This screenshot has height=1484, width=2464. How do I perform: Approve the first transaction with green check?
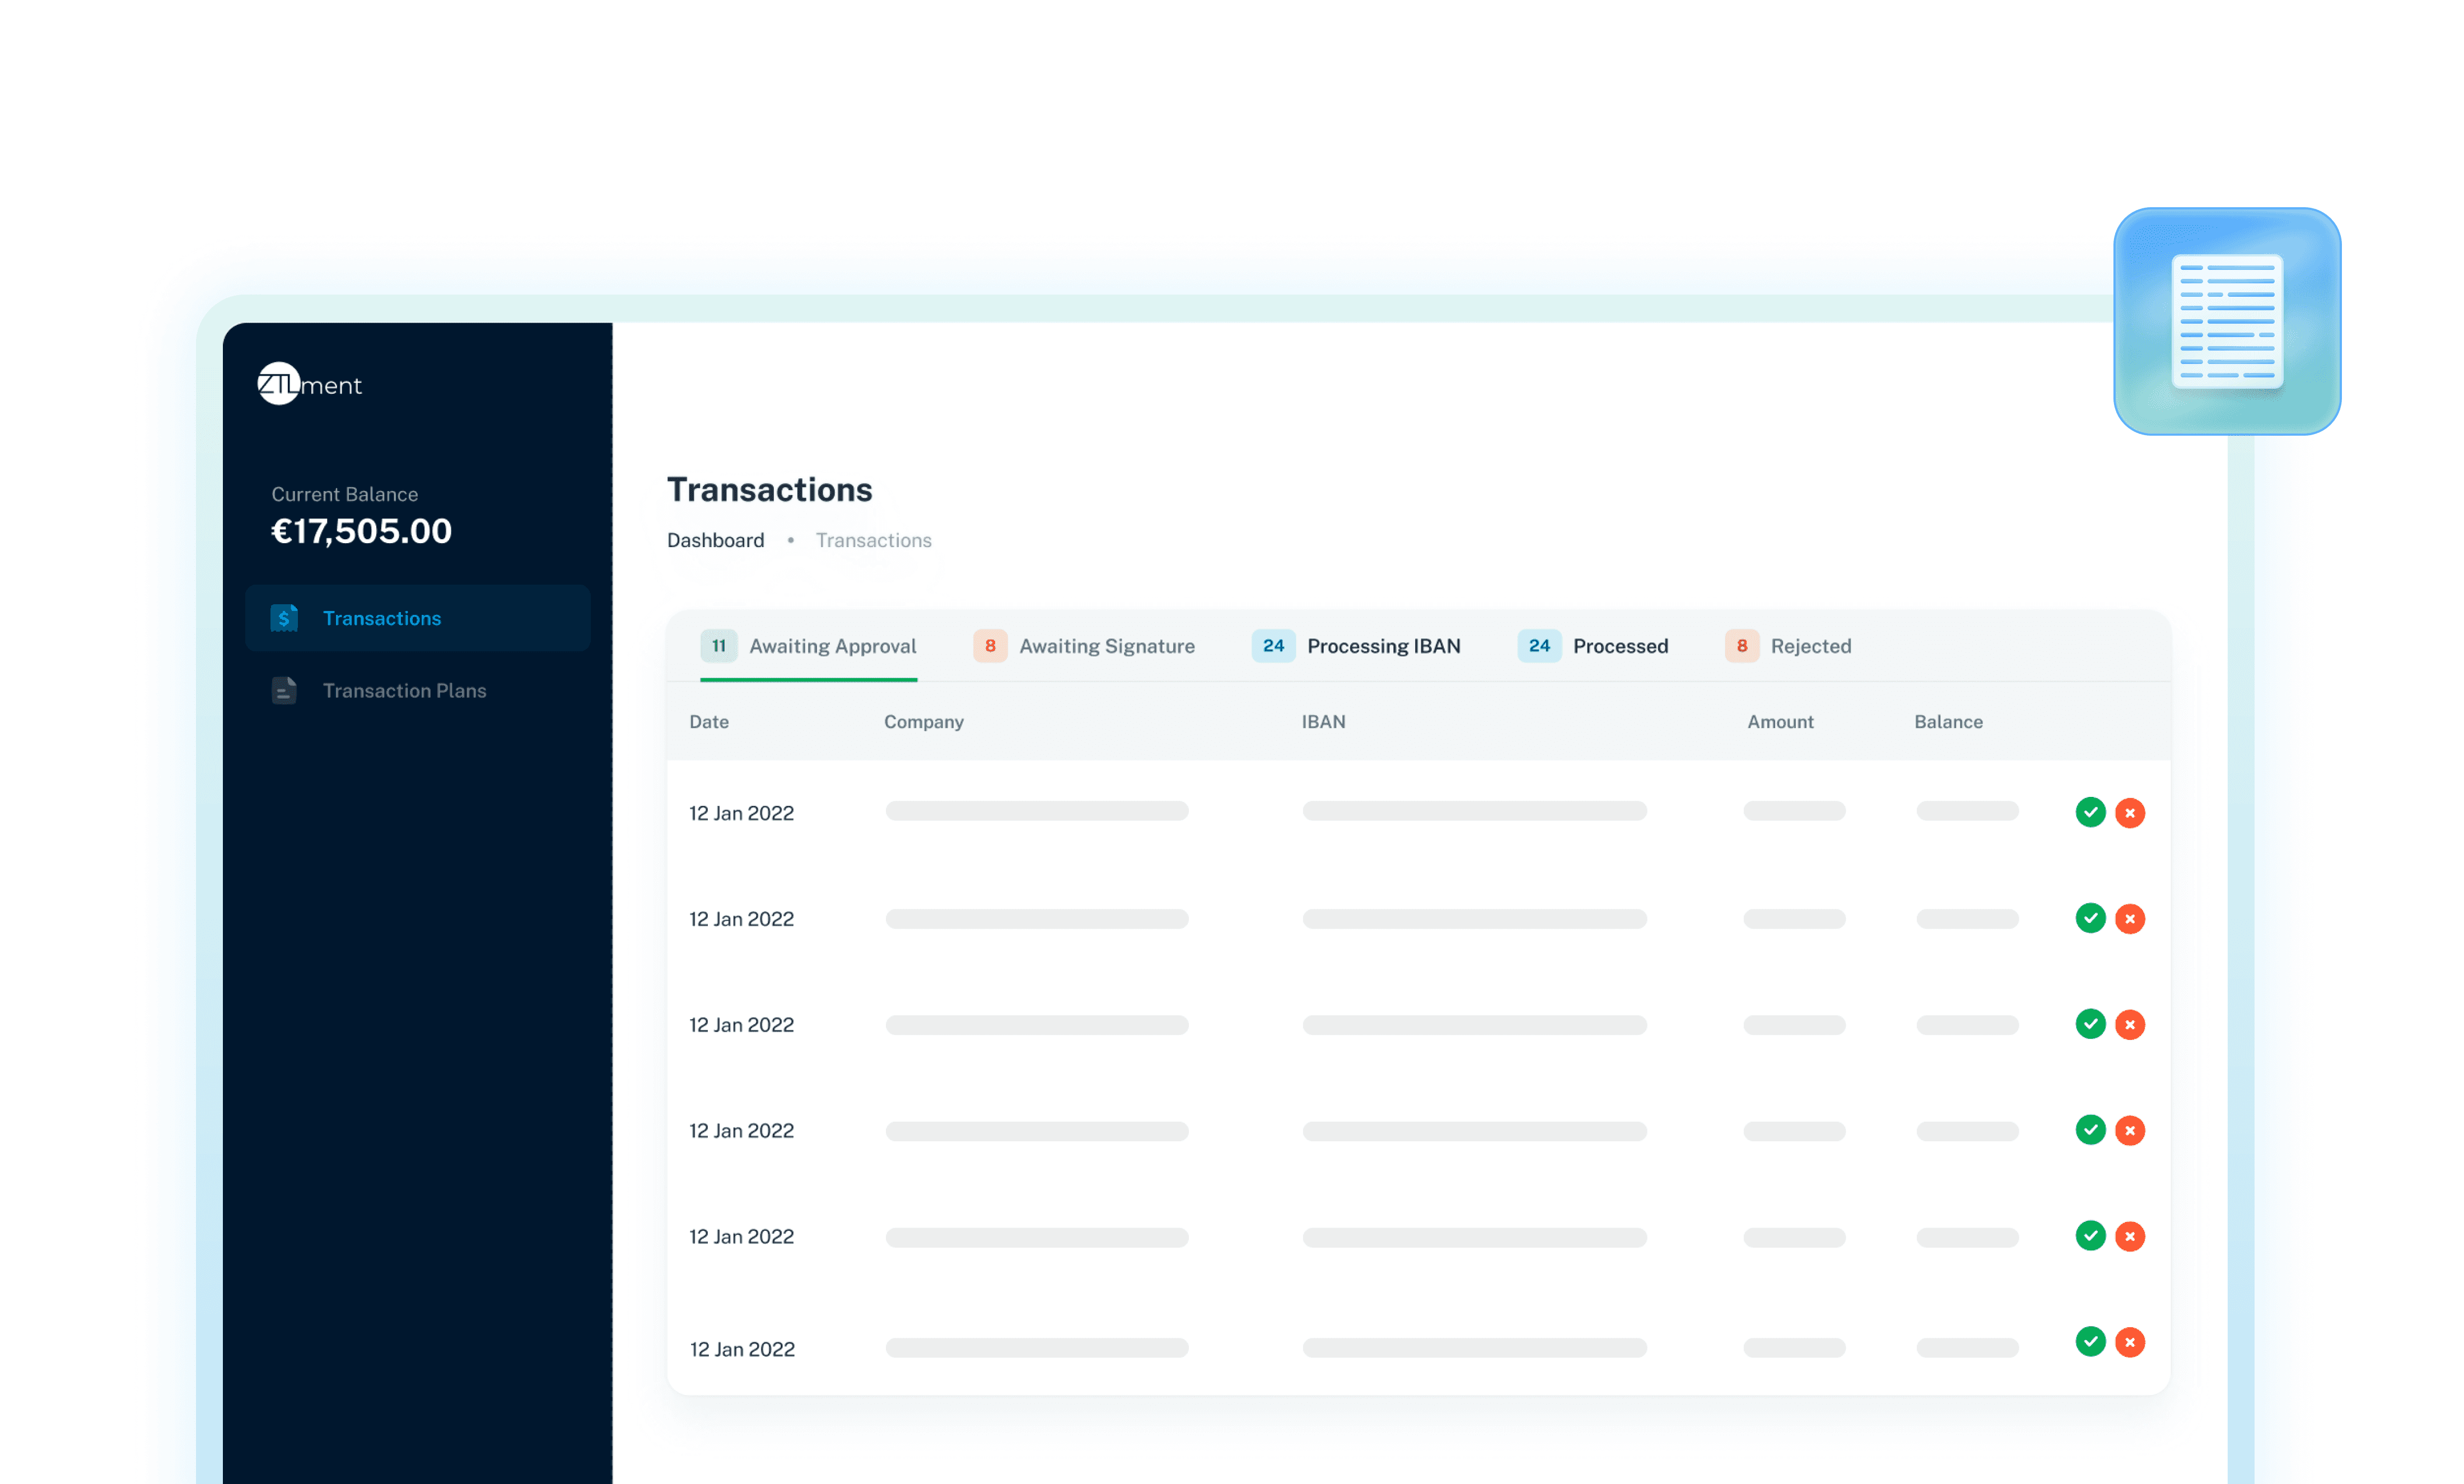tap(2090, 812)
